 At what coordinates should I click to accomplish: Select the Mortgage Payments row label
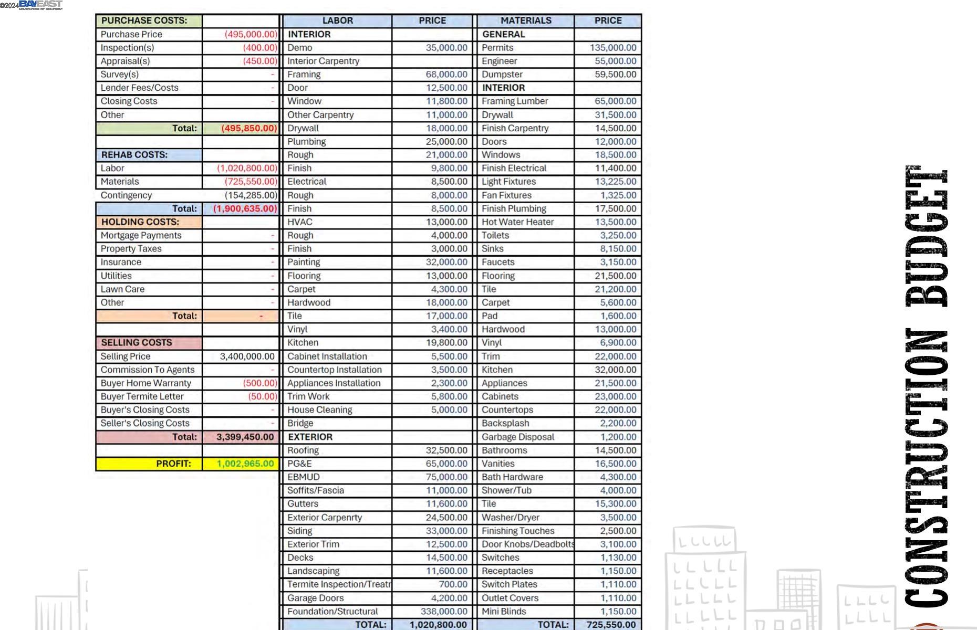(141, 235)
